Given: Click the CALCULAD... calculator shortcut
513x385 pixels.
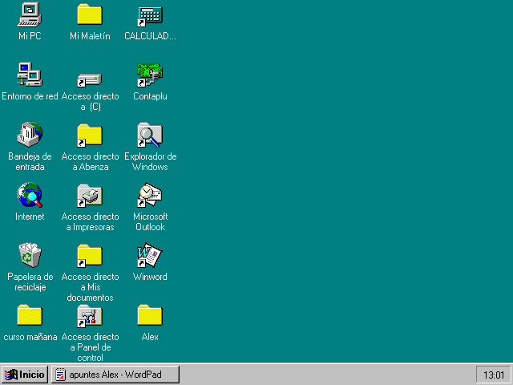Looking at the screenshot, I should 150,16.
